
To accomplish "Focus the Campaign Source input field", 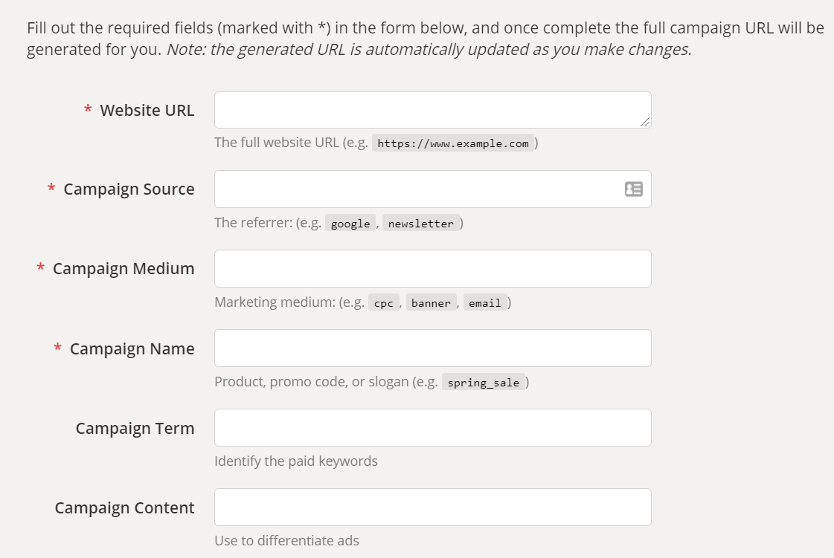I will 417,189.
